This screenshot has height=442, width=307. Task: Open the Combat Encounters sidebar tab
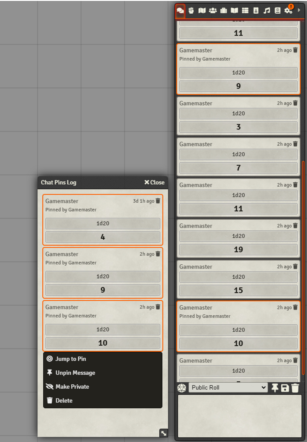click(191, 11)
